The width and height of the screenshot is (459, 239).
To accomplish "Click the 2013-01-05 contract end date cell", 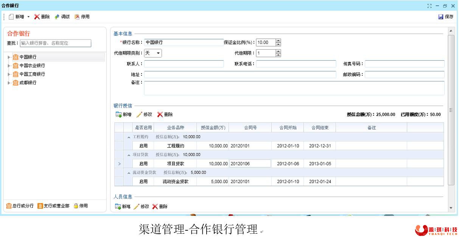I will point(320,164).
